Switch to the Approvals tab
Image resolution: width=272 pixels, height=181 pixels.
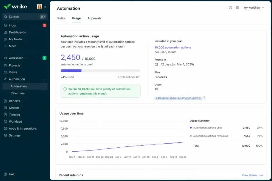pos(94,18)
